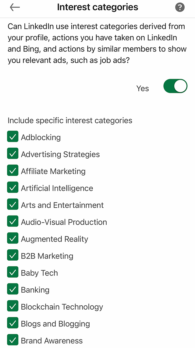Screen dimensions: 195x348
Task: Open the help question mark icon
Action: pyautogui.click(x=180, y=7)
